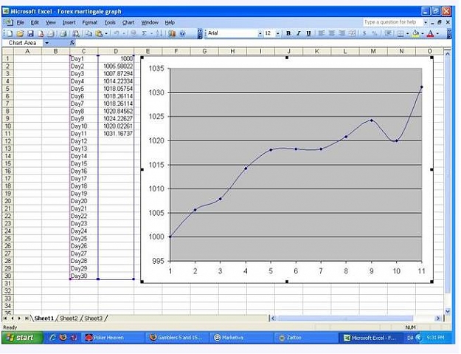The image size is (461, 354).
Task: Open the Insert menu
Action: coord(69,22)
